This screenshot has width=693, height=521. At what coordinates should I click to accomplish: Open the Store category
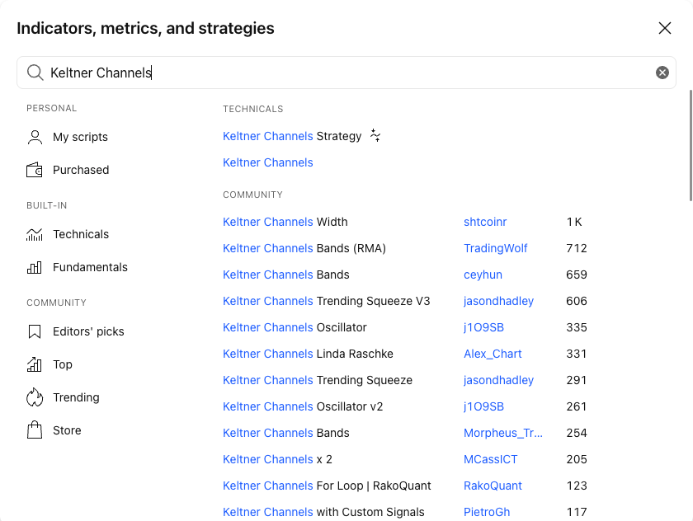point(67,430)
